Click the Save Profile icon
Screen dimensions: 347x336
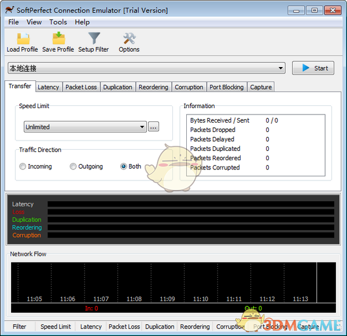pyautogui.click(x=58, y=38)
